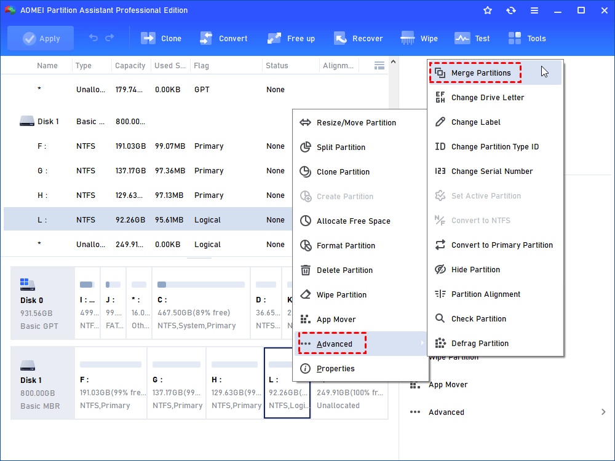Select the F: partition row in list
Screen dimensions: 615x461
tap(148, 146)
